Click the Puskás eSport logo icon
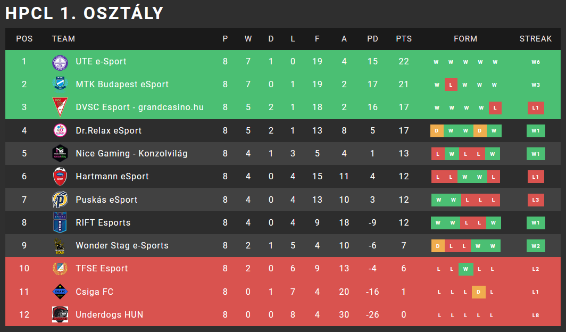 tap(60, 200)
